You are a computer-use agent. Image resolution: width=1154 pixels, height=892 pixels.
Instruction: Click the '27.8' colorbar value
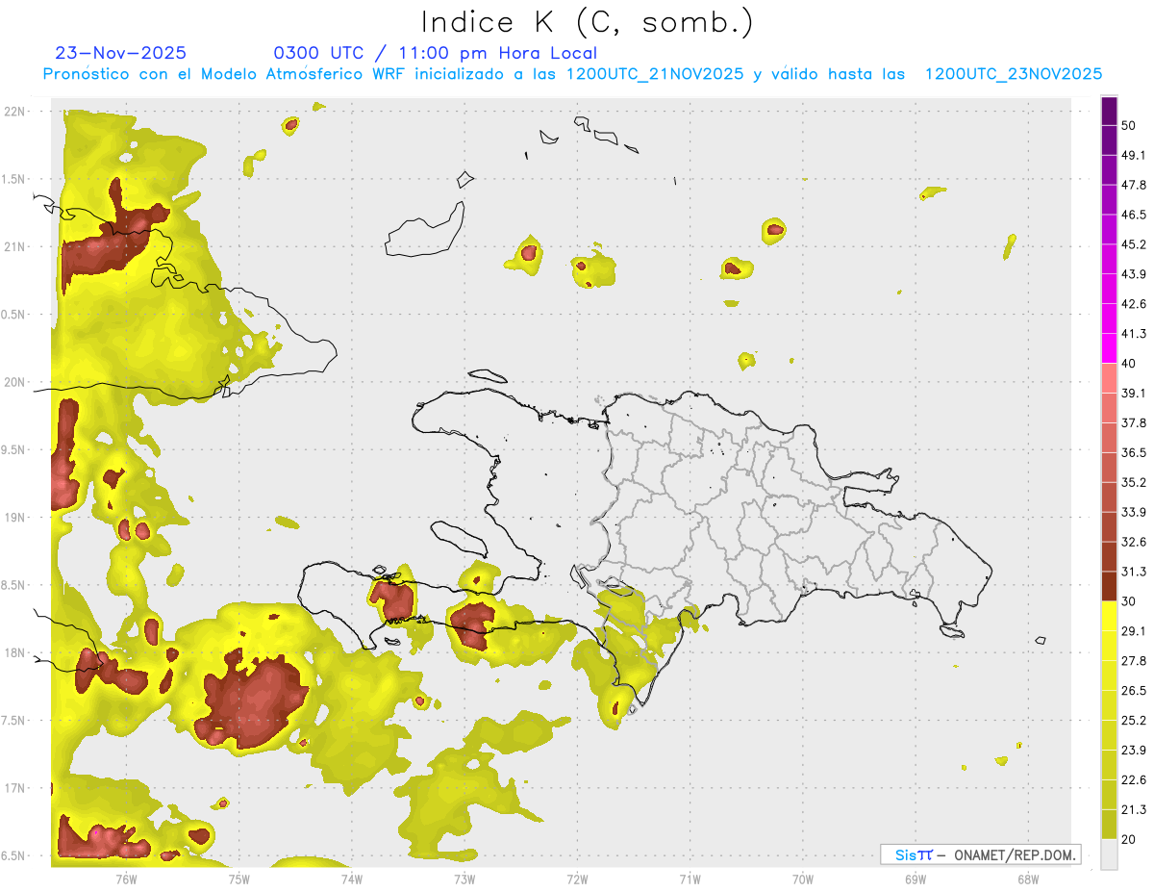tap(1134, 661)
